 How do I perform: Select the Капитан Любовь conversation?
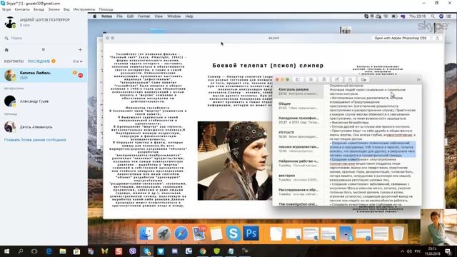44,75
